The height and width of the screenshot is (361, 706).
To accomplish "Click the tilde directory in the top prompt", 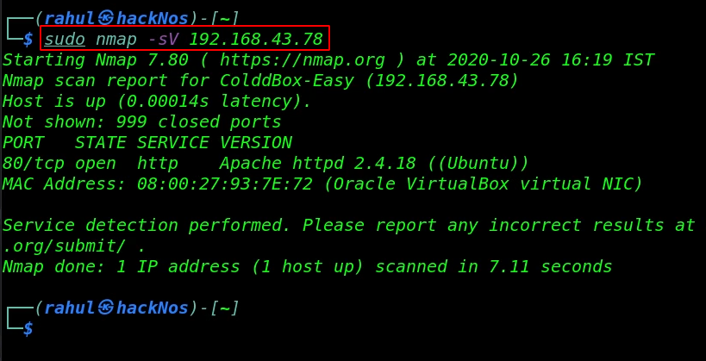I will pos(224,18).
